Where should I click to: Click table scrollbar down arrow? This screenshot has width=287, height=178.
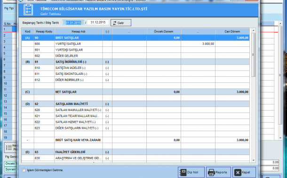[253, 161]
